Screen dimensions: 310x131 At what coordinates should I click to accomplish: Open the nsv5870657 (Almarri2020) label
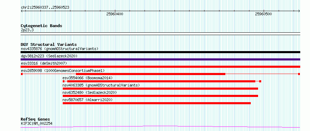point(87,100)
